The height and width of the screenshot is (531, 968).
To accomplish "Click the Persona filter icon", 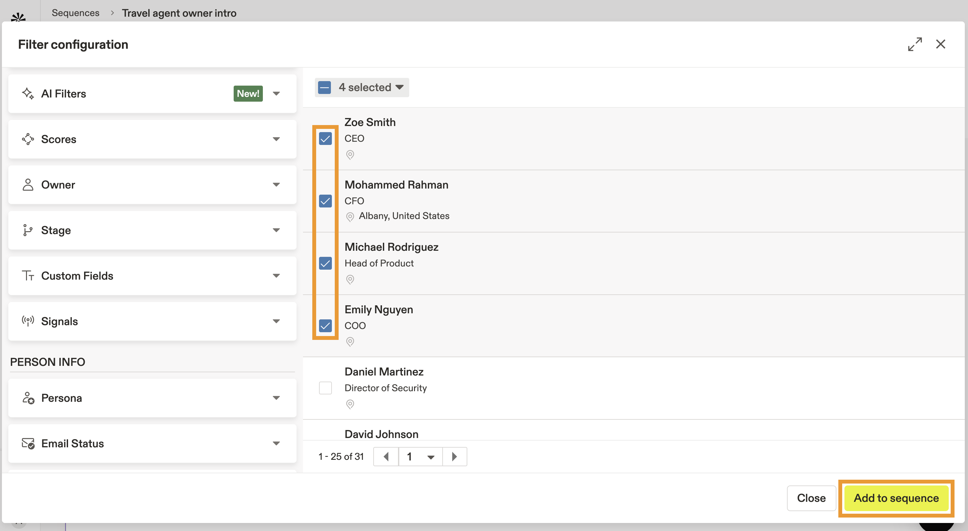I will [28, 398].
